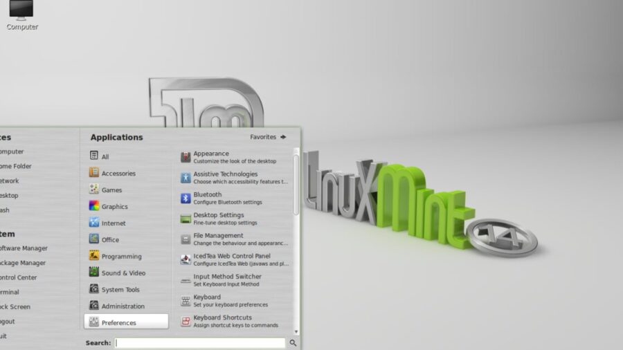Click the search magnifier icon
The image size is (623, 350).
(293, 343)
